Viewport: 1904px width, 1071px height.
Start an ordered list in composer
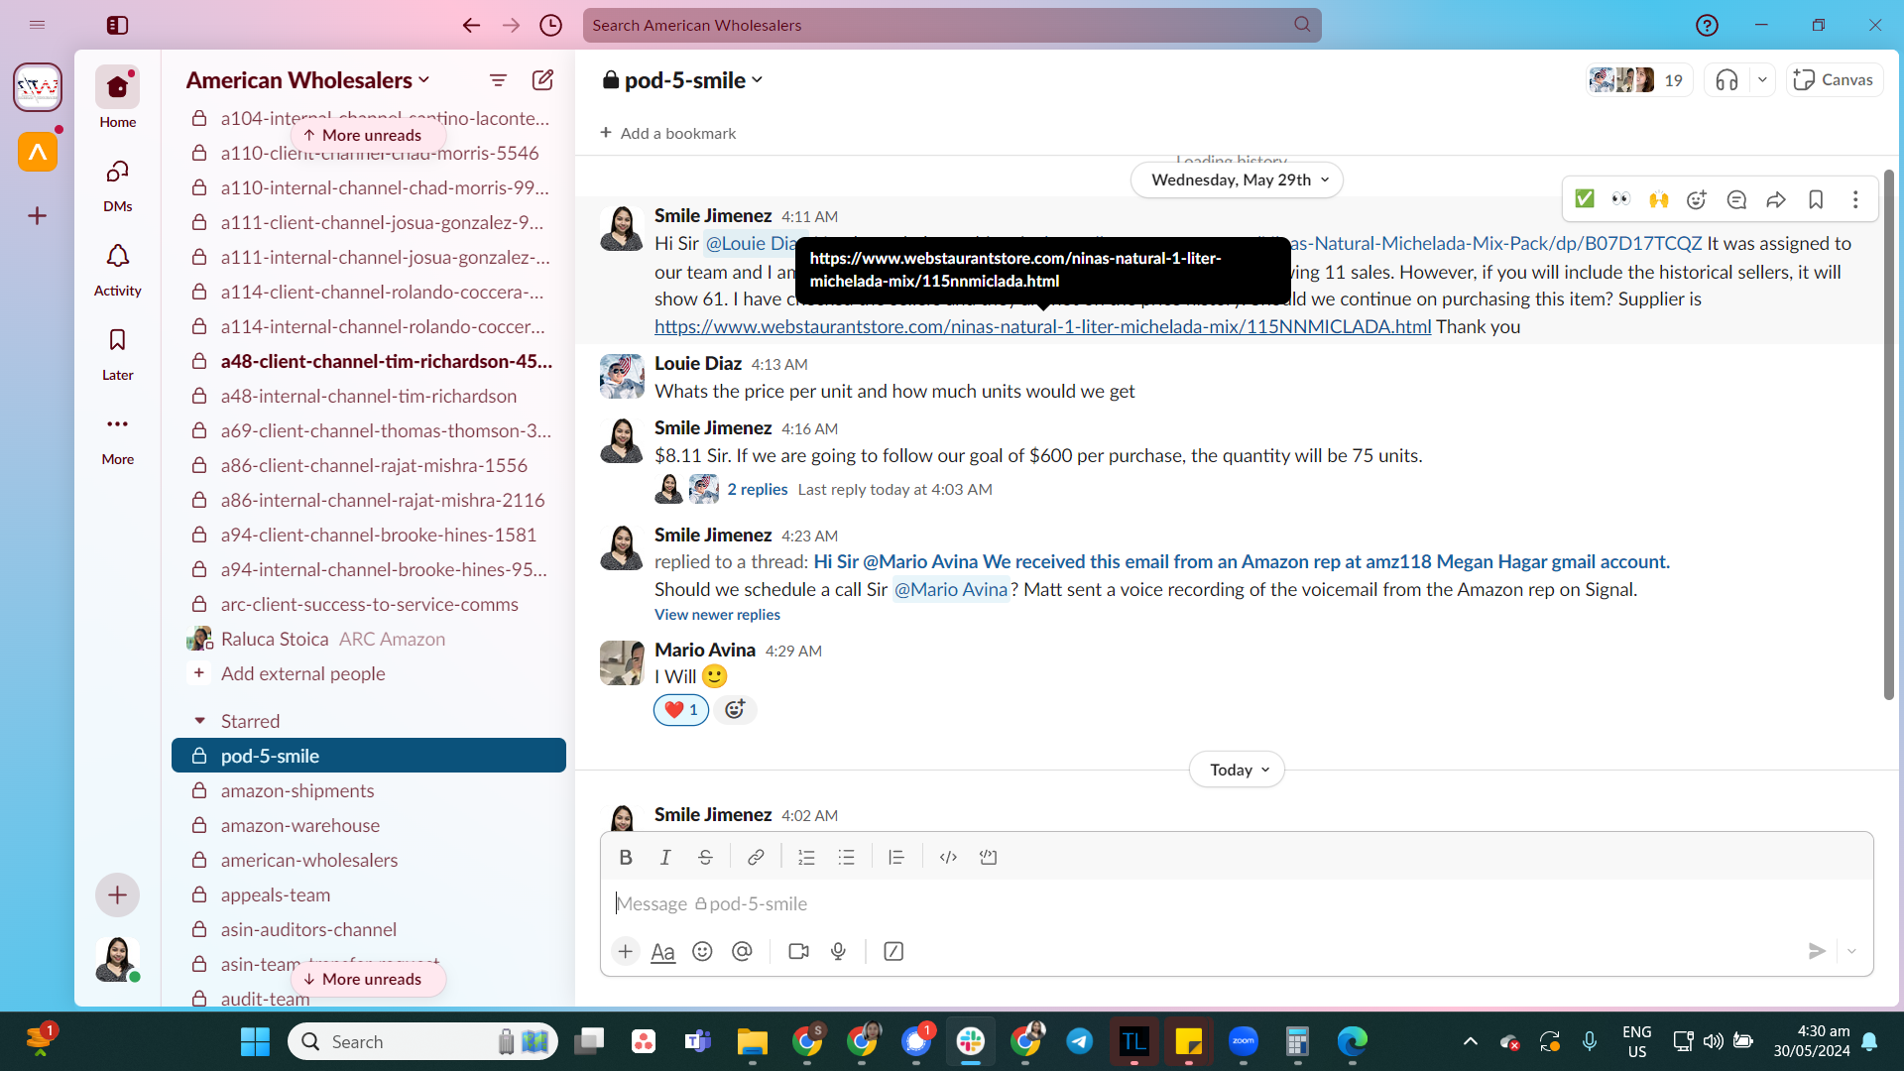(806, 858)
